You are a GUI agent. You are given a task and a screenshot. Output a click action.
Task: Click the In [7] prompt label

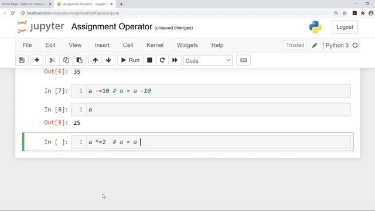(x=56, y=91)
